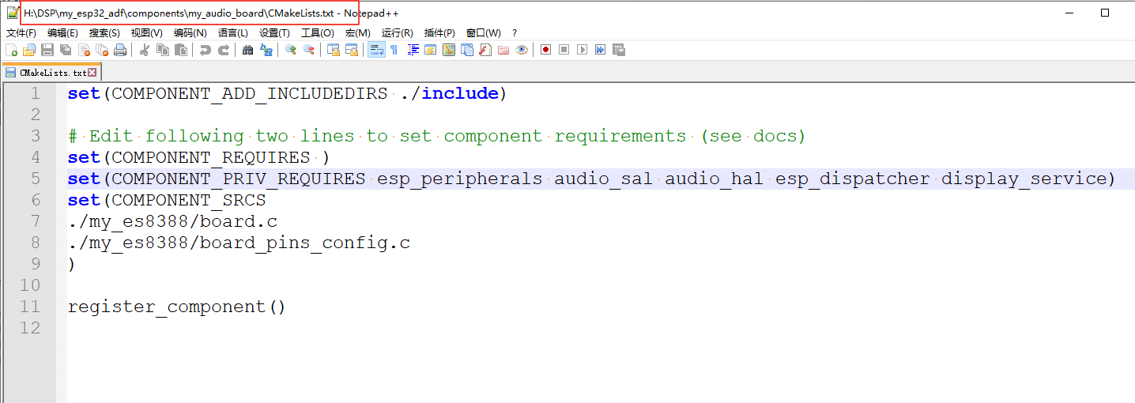Open the 宏(M) menu
Viewport: 1135px width, 403px height.
coord(358,33)
